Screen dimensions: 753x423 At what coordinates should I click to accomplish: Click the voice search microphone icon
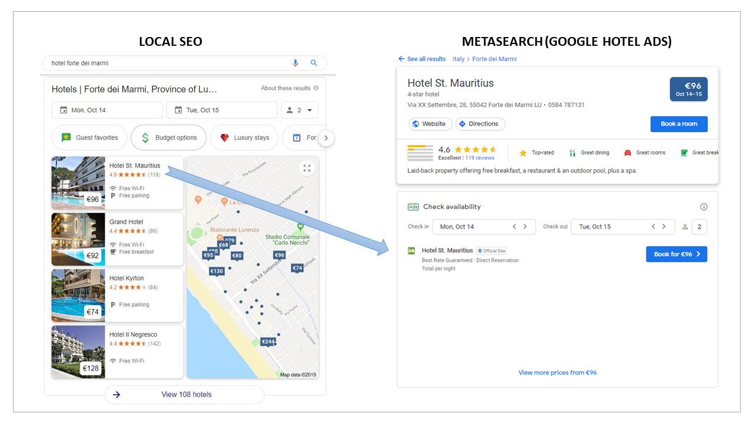[295, 63]
